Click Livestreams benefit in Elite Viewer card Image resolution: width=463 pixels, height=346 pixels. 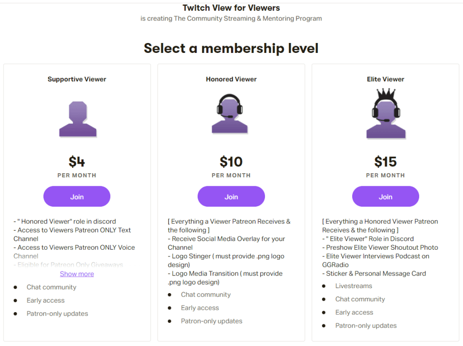[x=354, y=286]
